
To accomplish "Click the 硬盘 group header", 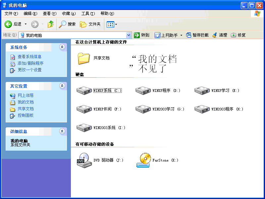I will point(79,74).
